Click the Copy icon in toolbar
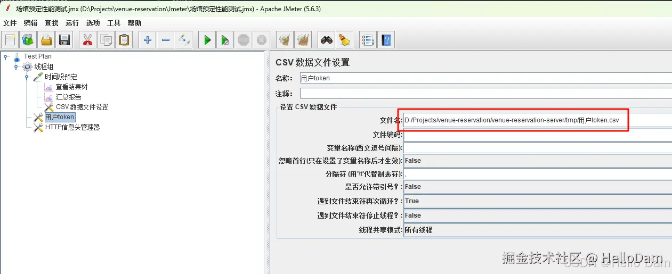 point(106,40)
